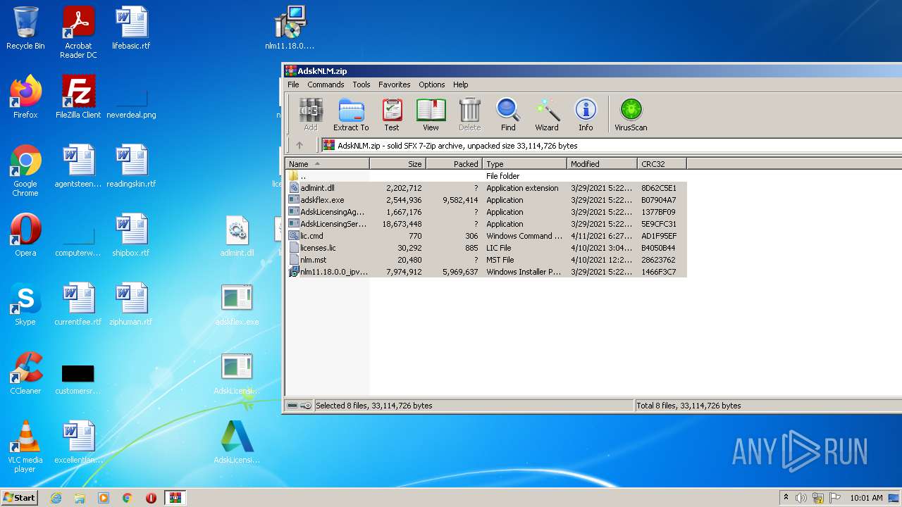Open the Google Chrome desktop shortcut
This screenshot has width=902, height=507.
tap(25, 170)
